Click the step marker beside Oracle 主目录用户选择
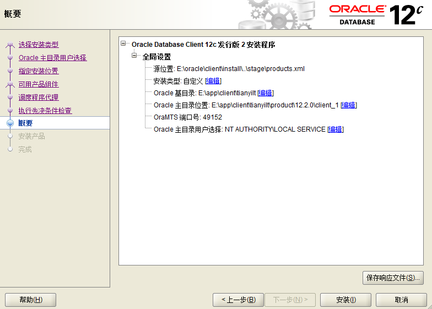This screenshot has height=309, width=432. 10,57
